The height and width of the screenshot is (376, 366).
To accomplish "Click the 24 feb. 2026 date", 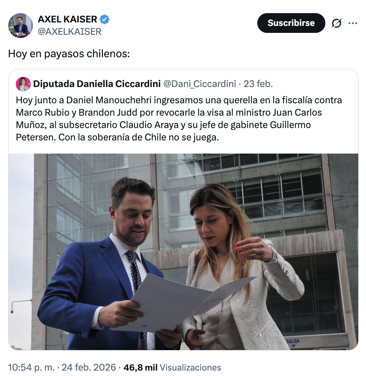I will (x=89, y=367).
